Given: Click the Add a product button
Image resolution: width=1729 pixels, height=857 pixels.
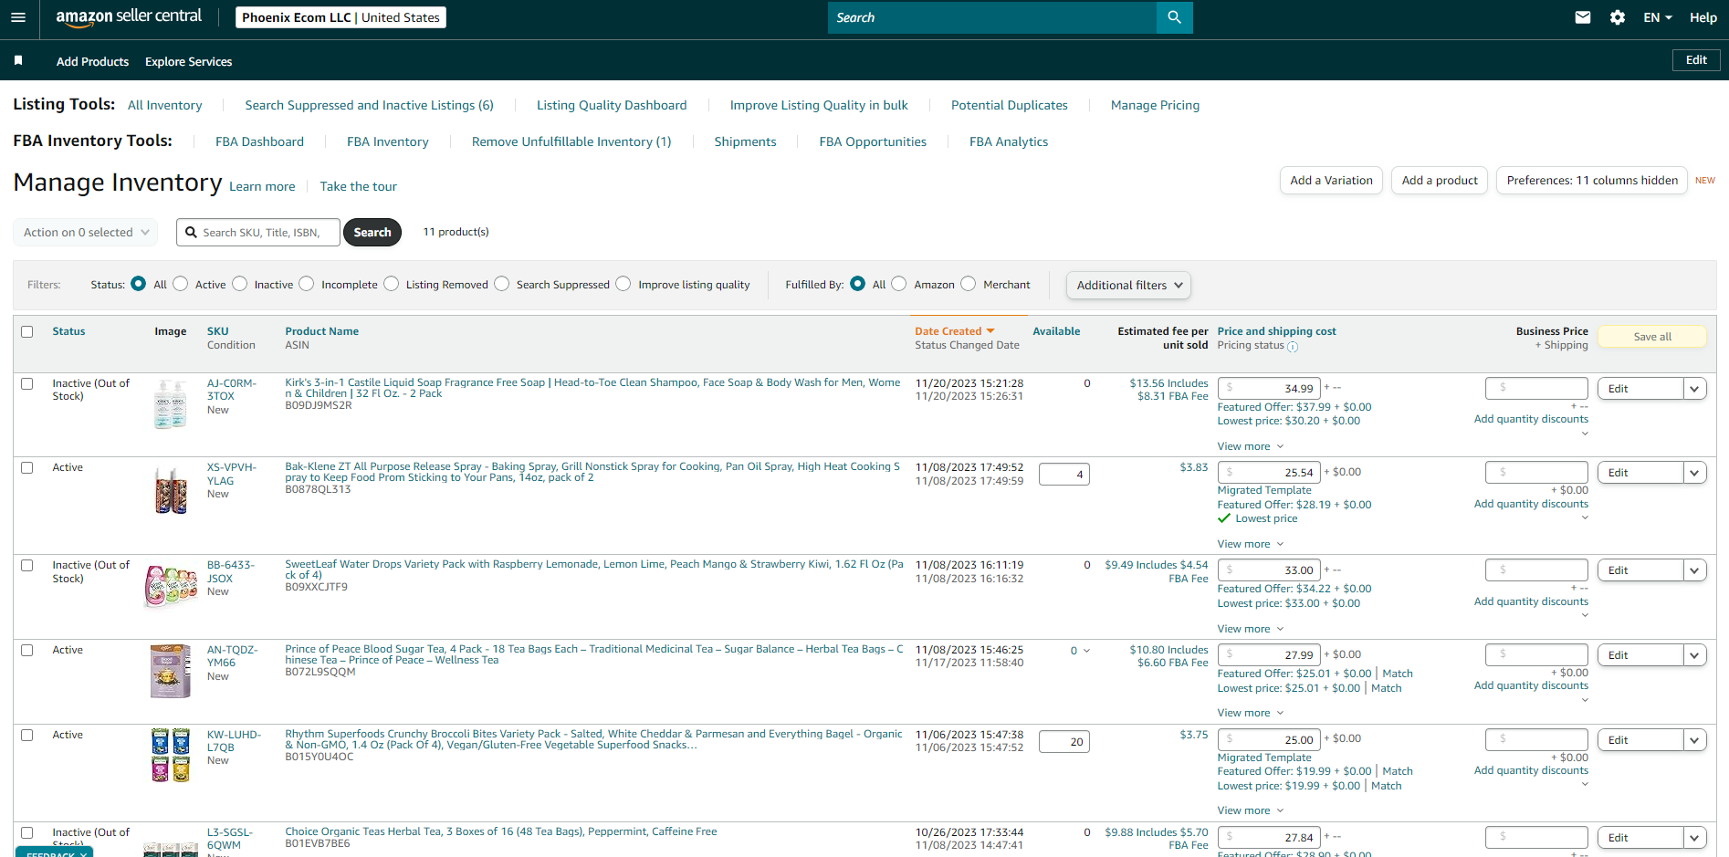Looking at the screenshot, I should coord(1440,181).
